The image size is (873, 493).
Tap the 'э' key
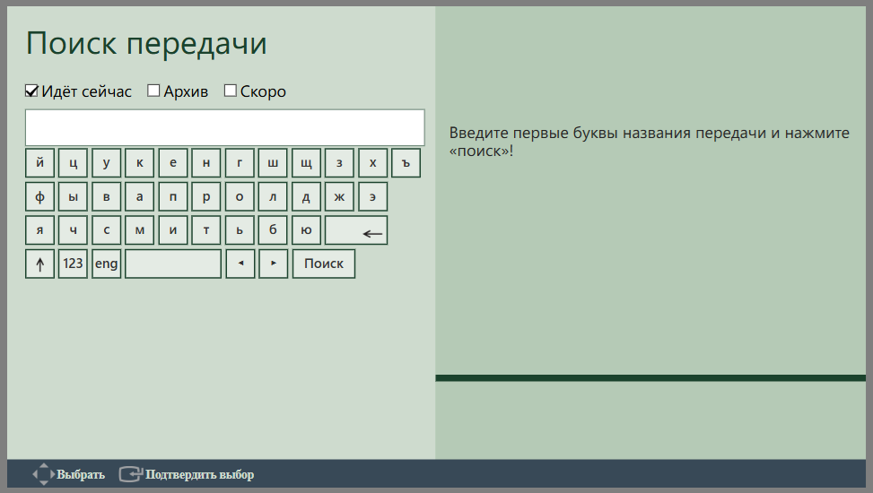[372, 196]
